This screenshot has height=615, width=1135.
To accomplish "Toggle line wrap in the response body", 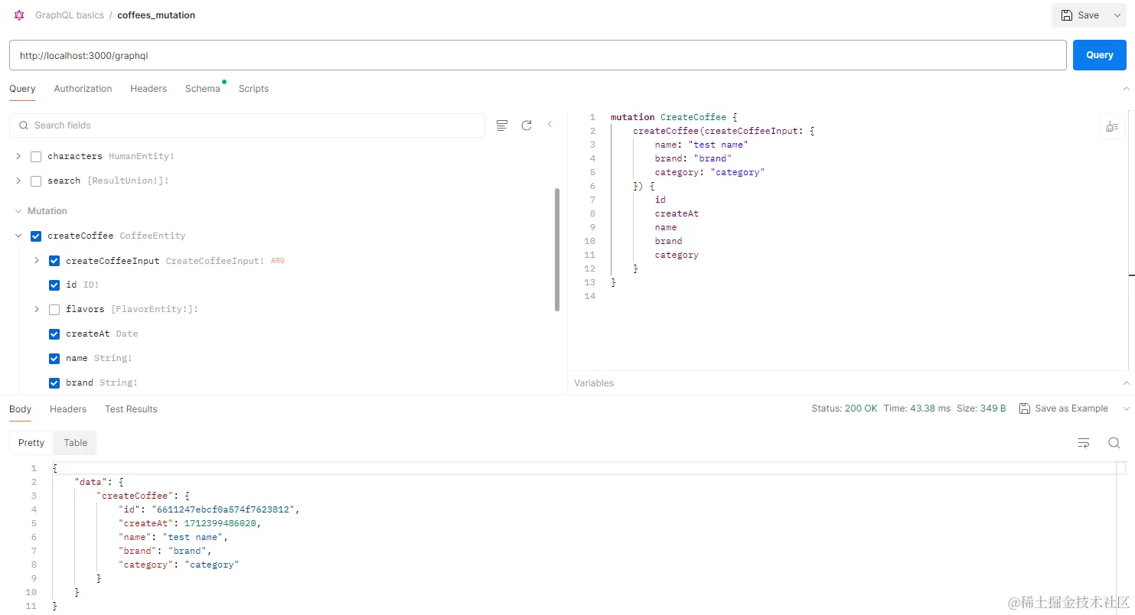I will [x=1084, y=443].
